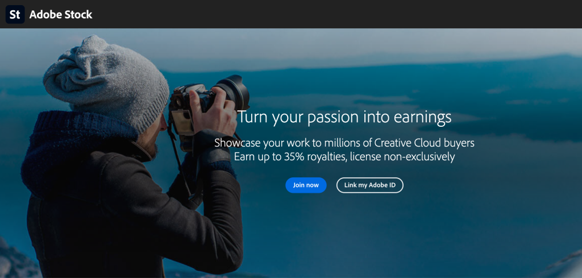Click the camera lens in the photo
Screen dimensions: 582x278
(x=232, y=92)
